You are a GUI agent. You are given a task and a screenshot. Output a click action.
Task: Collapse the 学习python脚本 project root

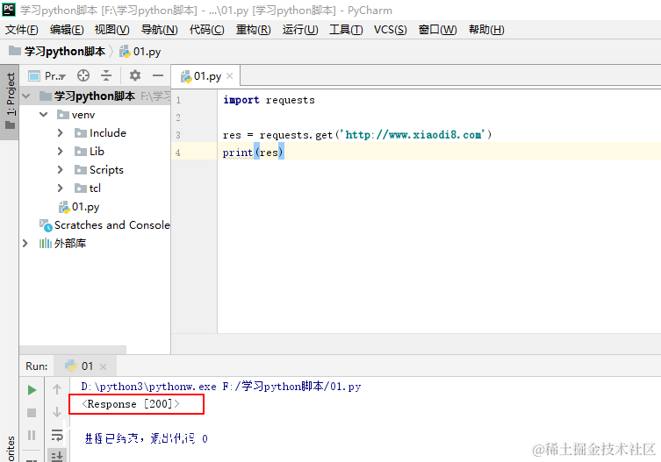[26, 96]
